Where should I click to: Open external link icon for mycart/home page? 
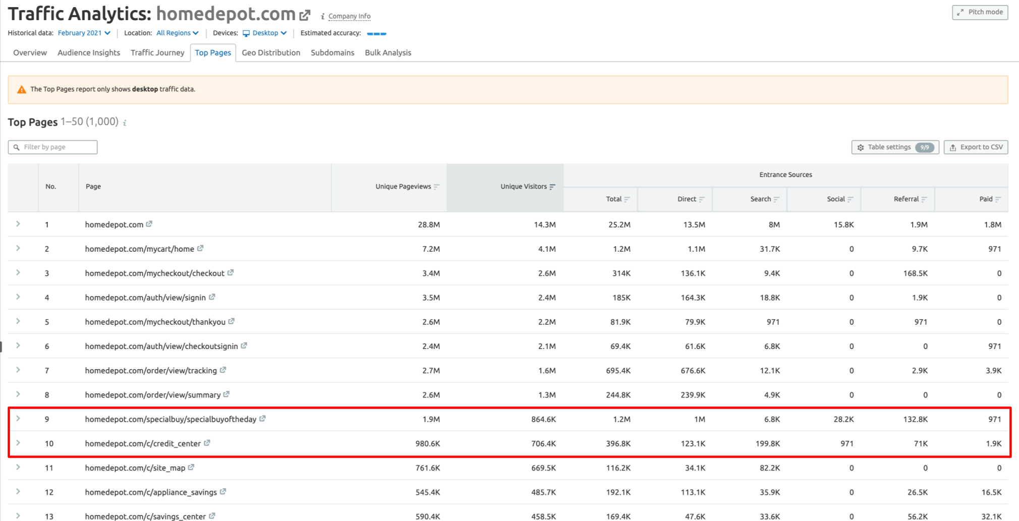coord(200,248)
